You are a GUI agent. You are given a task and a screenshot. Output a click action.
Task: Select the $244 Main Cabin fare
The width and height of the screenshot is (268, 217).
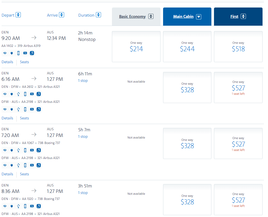pyautogui.click(x=187, y=47)
